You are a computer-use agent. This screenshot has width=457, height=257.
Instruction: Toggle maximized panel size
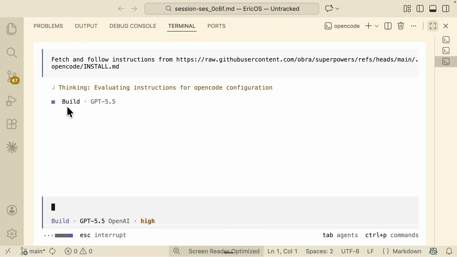click(433, 26)
